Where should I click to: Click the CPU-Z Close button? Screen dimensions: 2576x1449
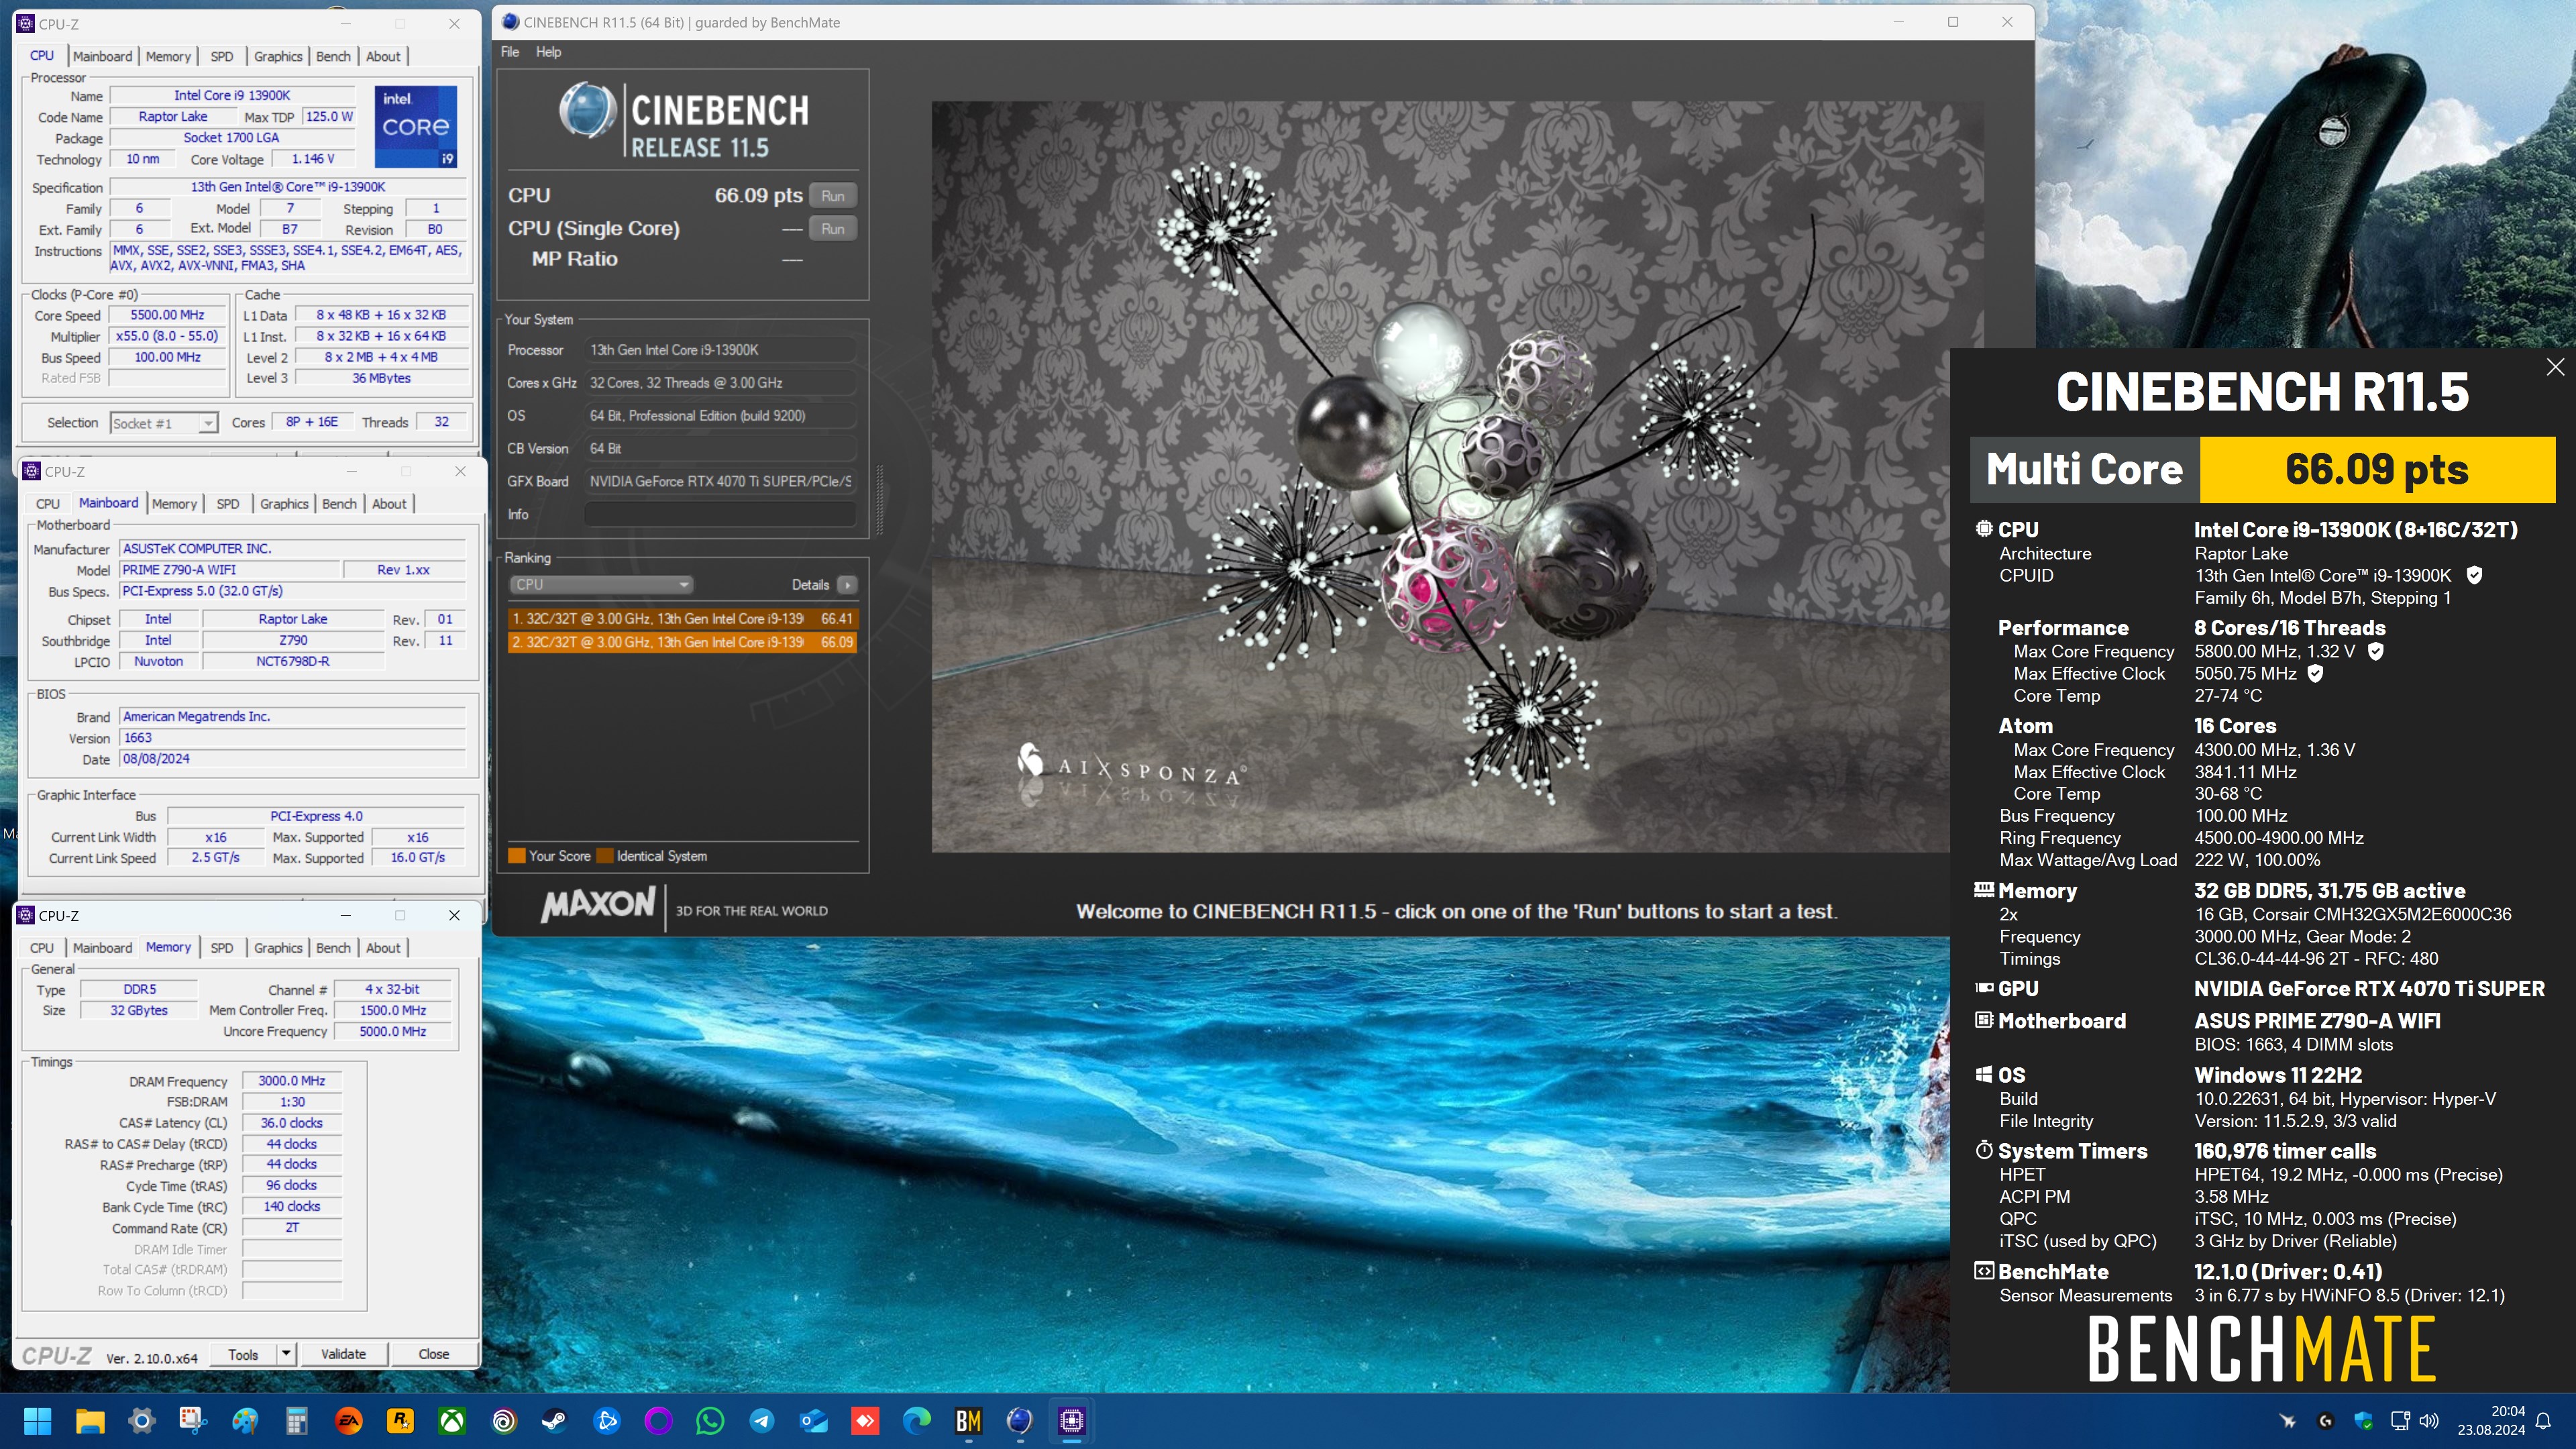tap(433, 1354)
